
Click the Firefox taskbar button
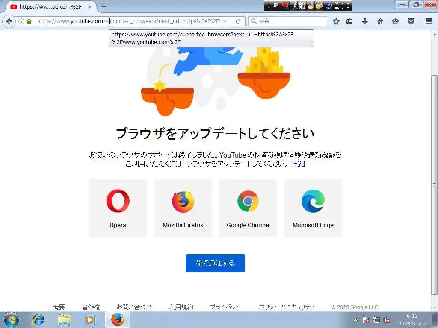pos(118,319)
